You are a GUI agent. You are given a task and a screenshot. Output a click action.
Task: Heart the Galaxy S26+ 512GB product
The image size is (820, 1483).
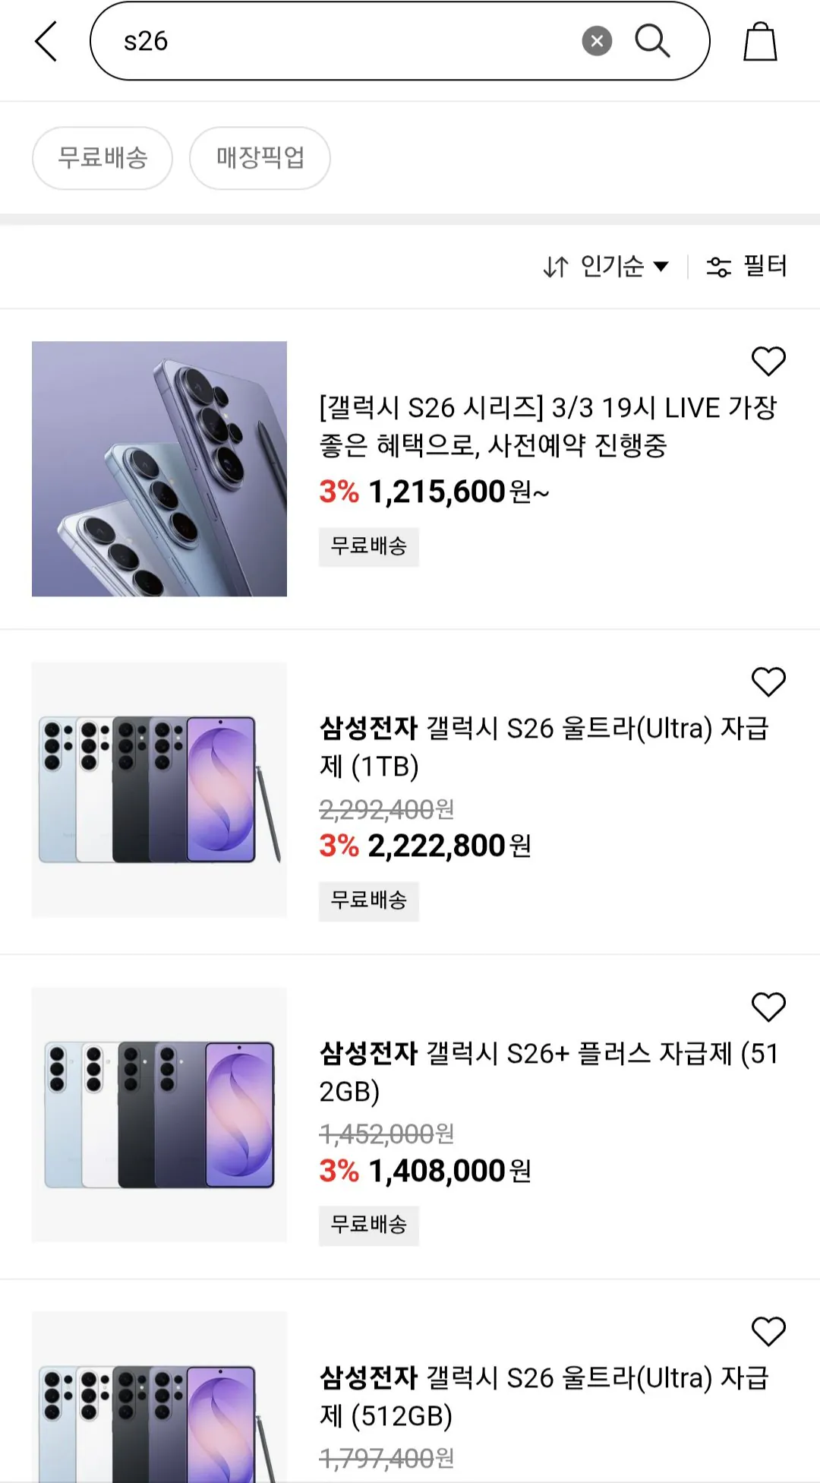click(x=768, y=1007)
